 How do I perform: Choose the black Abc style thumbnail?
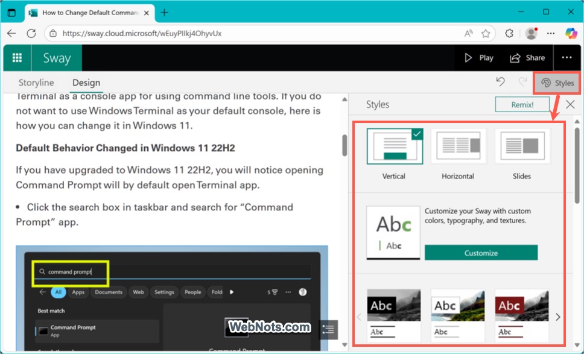(x=394, y=315)
